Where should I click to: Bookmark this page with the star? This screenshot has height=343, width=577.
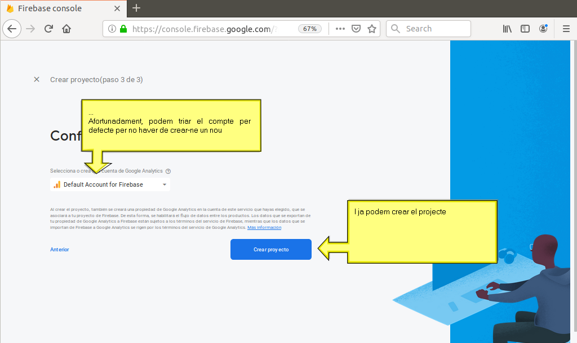(x=372, y=29)
